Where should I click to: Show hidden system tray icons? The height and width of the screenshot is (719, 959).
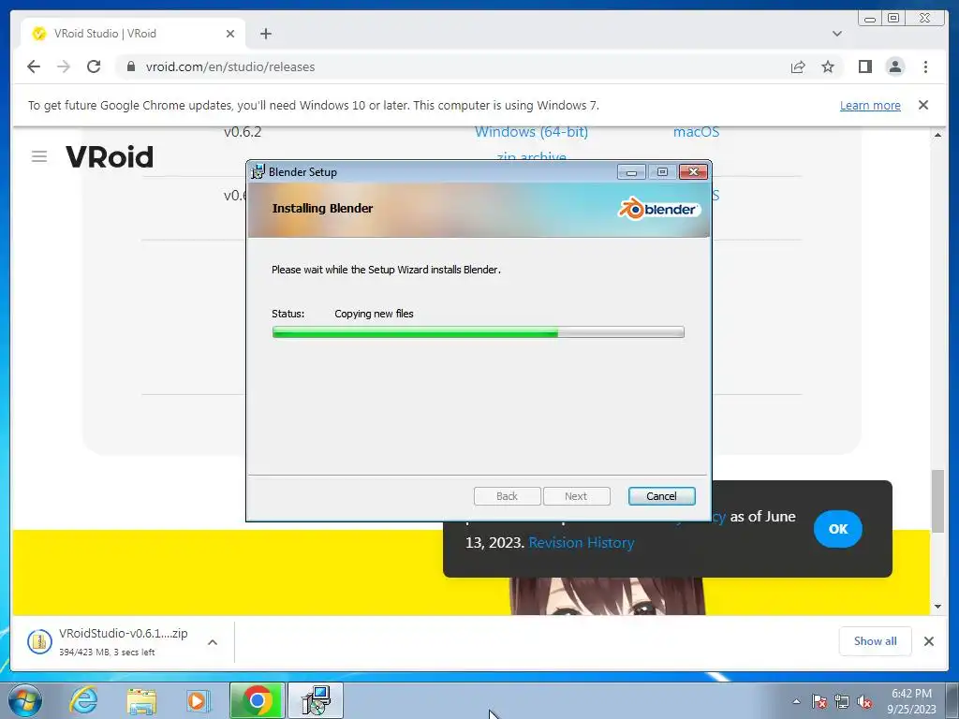pos(796,701)
